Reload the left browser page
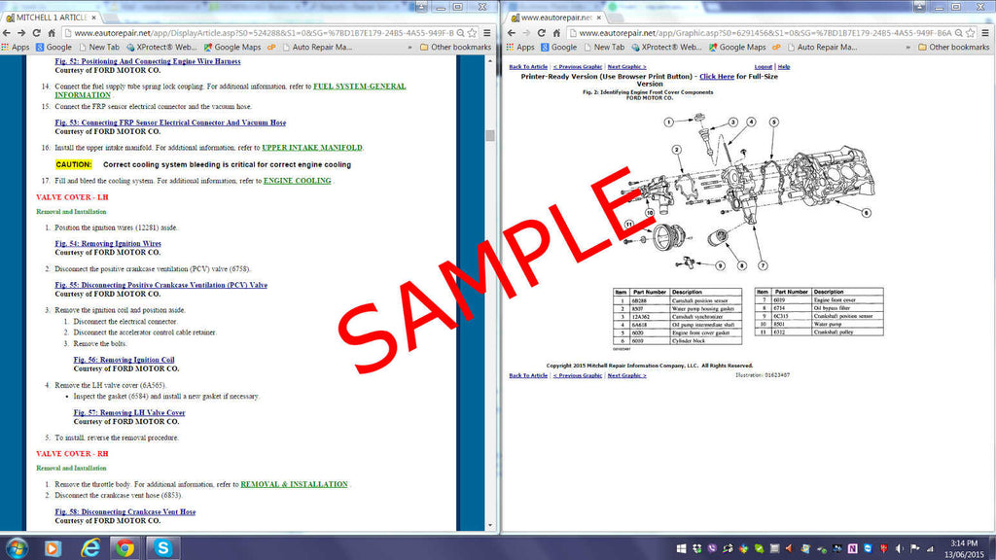This screenshot has height=560, width=996. point(39,32)
